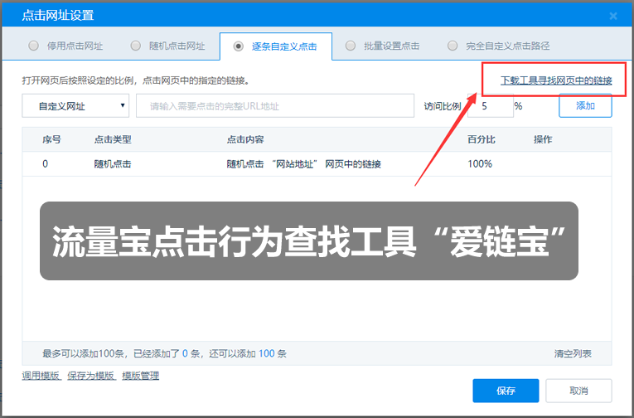
Task: Open the 下载工具寻找网页中的链接 link
Action: 556,80
